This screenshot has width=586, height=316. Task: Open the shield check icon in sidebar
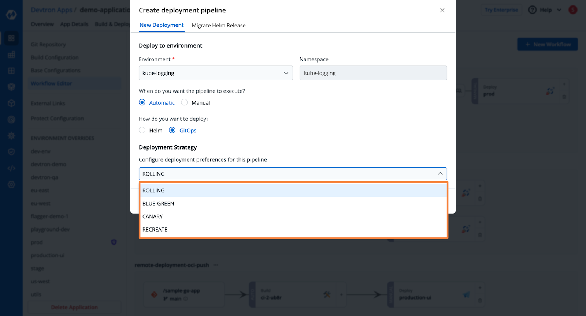click(11, 152)
